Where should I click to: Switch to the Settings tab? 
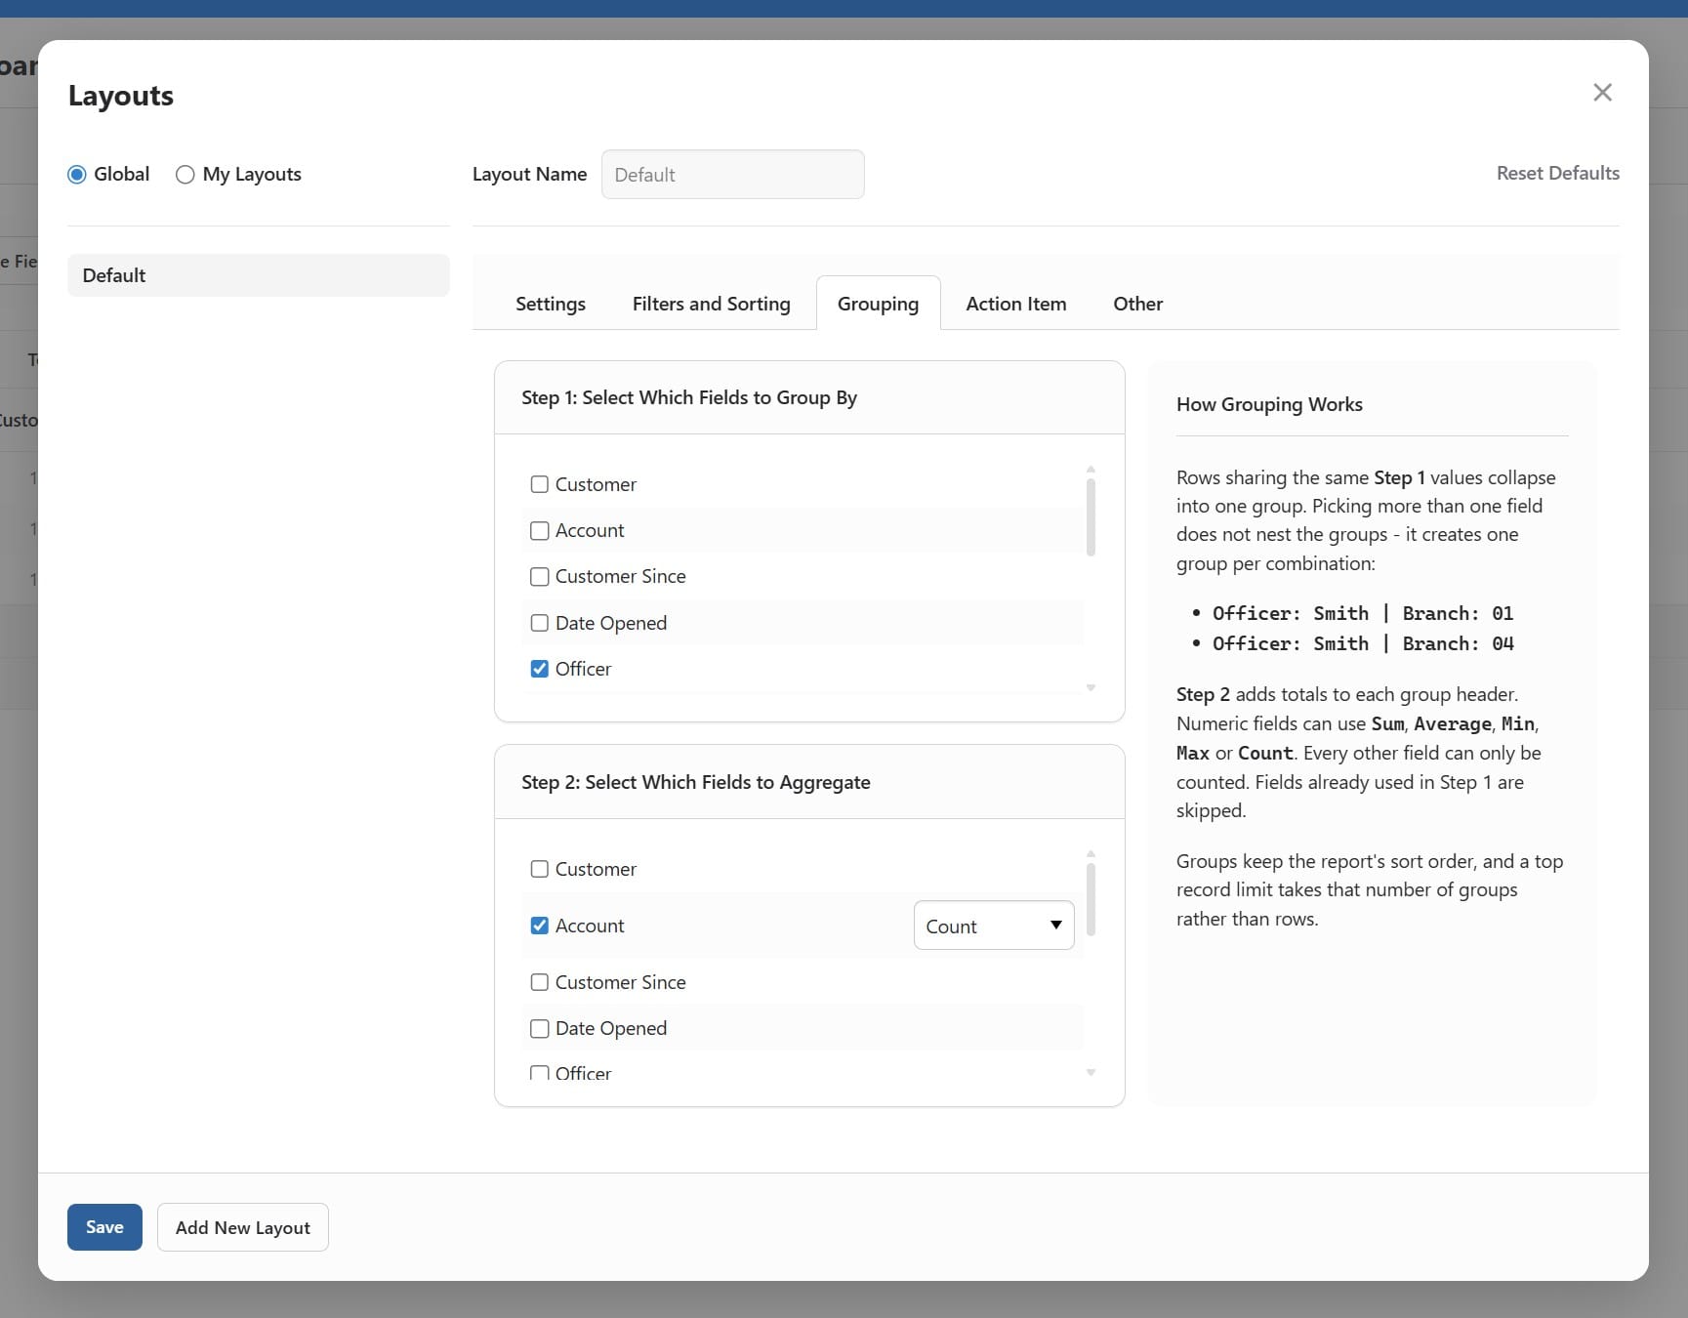pos(551,304)
